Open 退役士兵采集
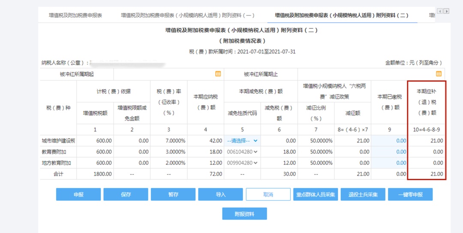 point(363,194)
